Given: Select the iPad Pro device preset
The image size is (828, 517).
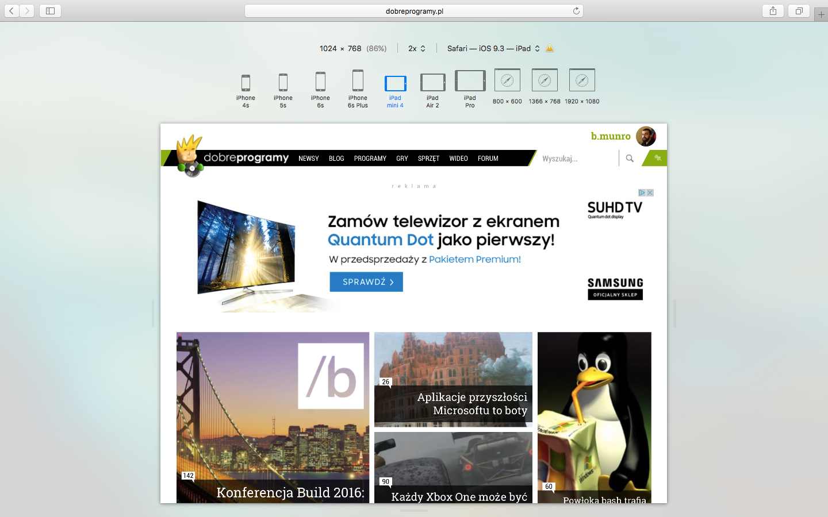Looking at the screenshot, I should click(x=470, y=89).
